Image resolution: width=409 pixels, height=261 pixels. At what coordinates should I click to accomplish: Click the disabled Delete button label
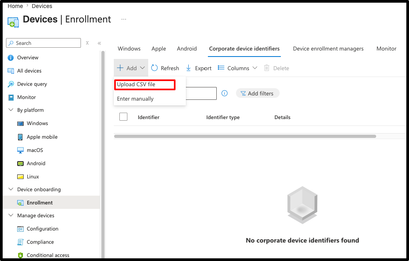pos(281,68)
